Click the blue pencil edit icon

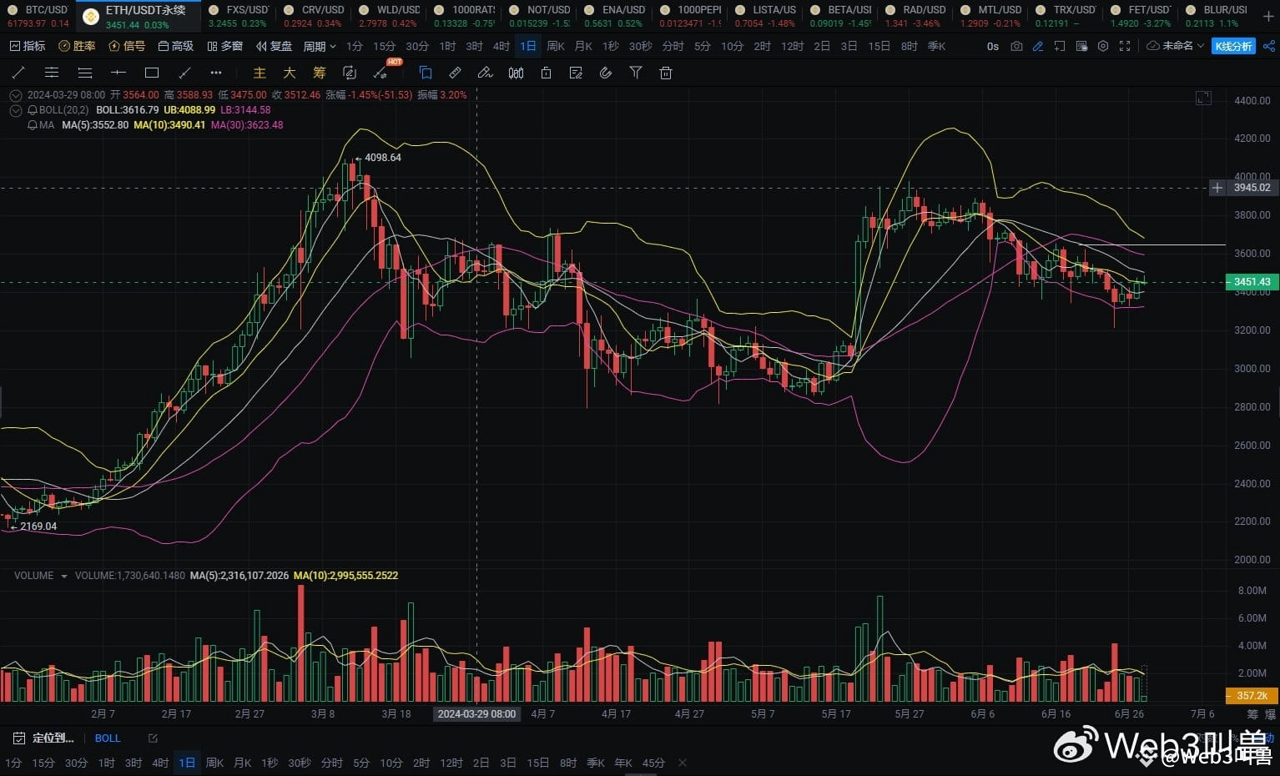1038,47
